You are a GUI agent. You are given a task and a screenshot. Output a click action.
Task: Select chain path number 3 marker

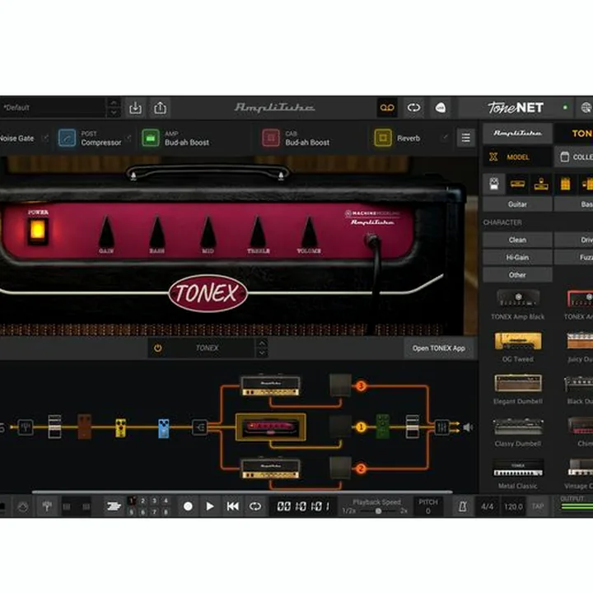point(361,386)
